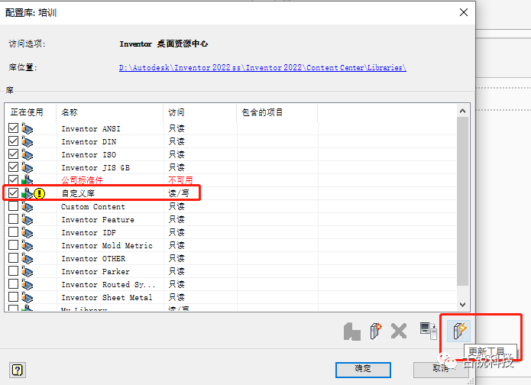Viewport: 531px width, 385px height.
Task: Click the library transfer guide icon
Action: (x=428, y=331)
